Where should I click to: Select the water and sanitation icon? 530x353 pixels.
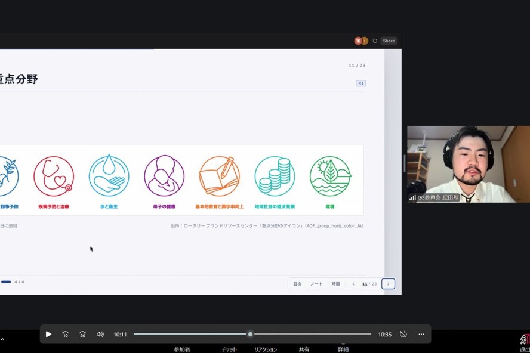tap(109, 176)
